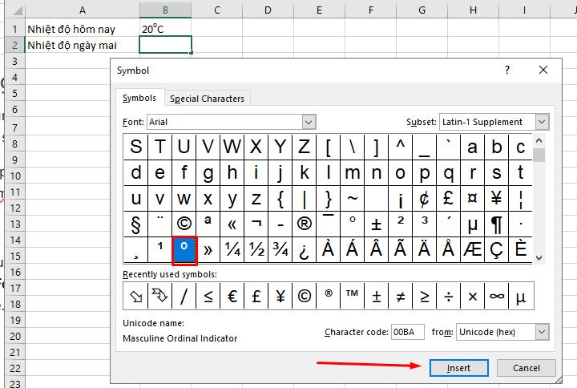Viewport: 577px width, 388px height.
Task: Open dialog help with the question mark
Action: [x=507, y=70]
